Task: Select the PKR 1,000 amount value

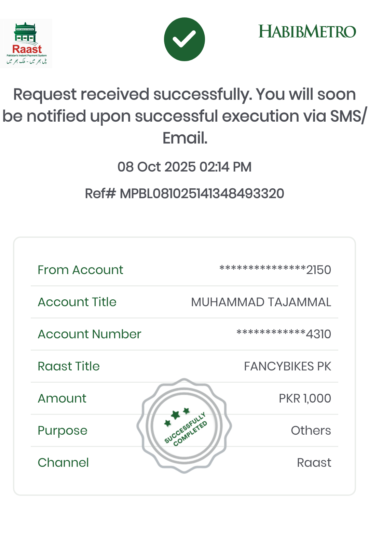Action: coord(305,398)
